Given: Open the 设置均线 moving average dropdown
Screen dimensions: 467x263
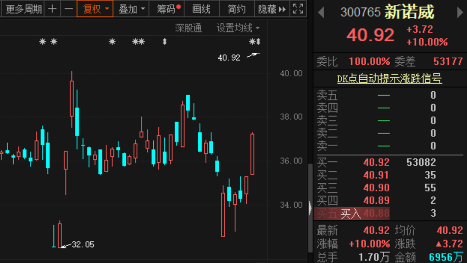Looking at the screenshot, I should click(238, 28).
